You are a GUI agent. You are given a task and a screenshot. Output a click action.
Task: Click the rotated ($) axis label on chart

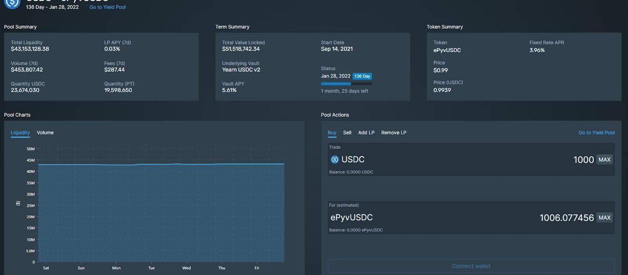point(18,203)
